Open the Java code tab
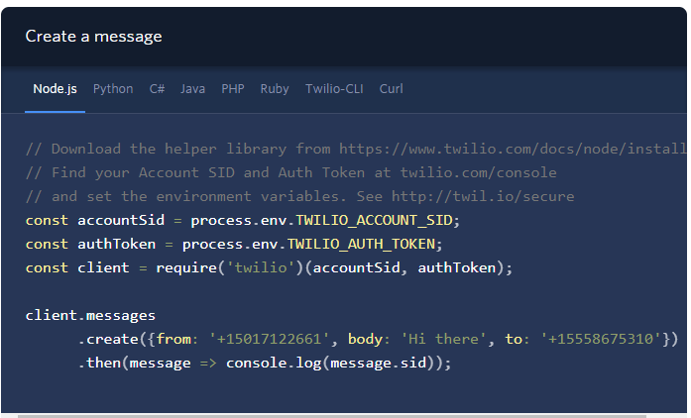 (192, 89)
